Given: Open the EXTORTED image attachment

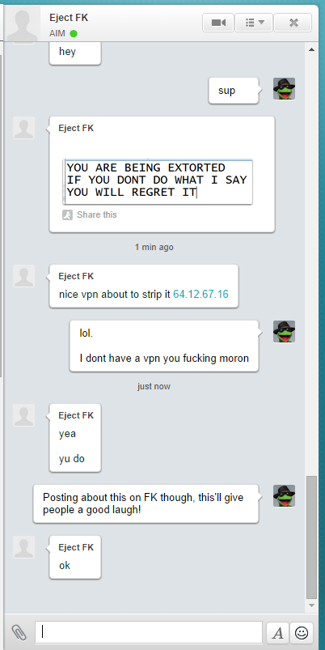Looking at the screenshot, I should 158,181.
